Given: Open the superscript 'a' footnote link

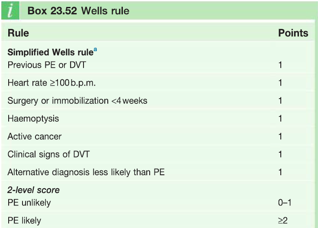Looking at the screenshot, I should pyautogui.click(x=95, y=49).
